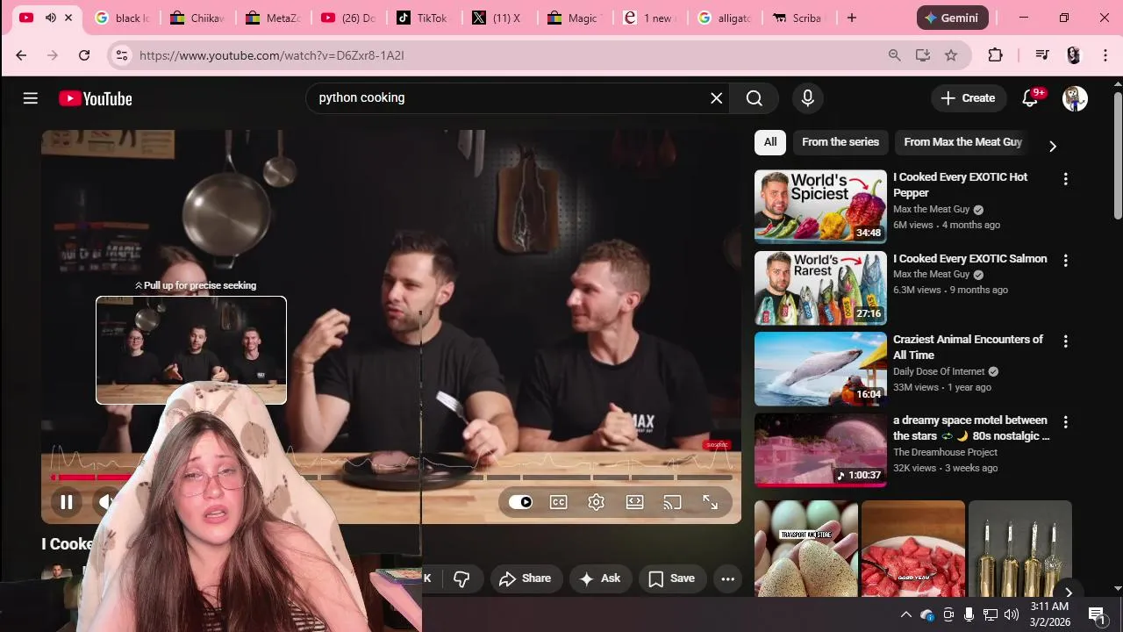Open the World's Rarest salmon thumbnail

click(820, 288)
